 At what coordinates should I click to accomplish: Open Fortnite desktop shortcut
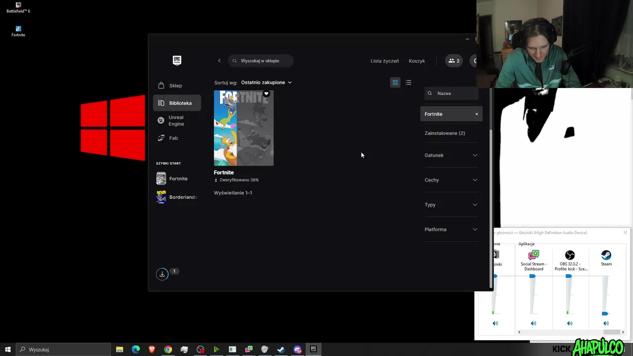[x=18, y=31]
